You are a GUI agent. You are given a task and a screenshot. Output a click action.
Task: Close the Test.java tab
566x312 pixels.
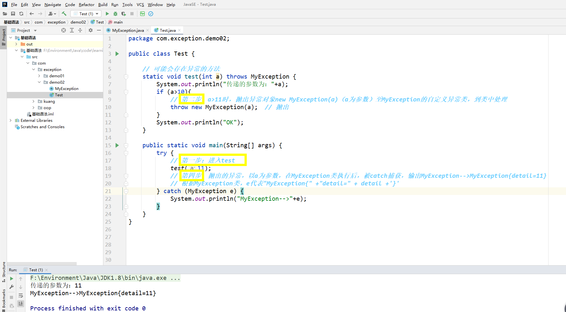[179, 30]
